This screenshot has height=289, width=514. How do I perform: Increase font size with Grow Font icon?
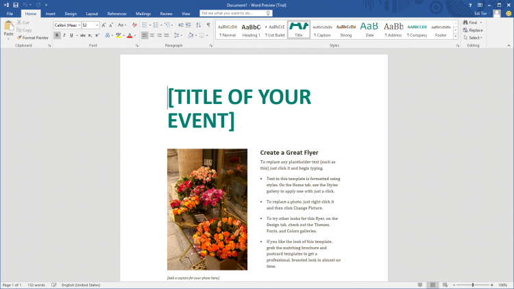pos(104,25)
